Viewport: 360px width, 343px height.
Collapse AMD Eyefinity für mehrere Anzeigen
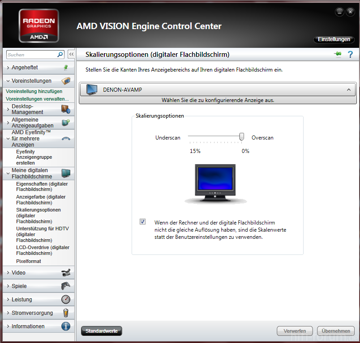(8, 139)
